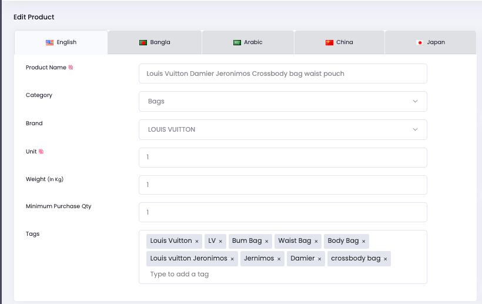The width and height of the screenshot is (482, 304).
Task: Focus the Unit input field
Action: 283,158
